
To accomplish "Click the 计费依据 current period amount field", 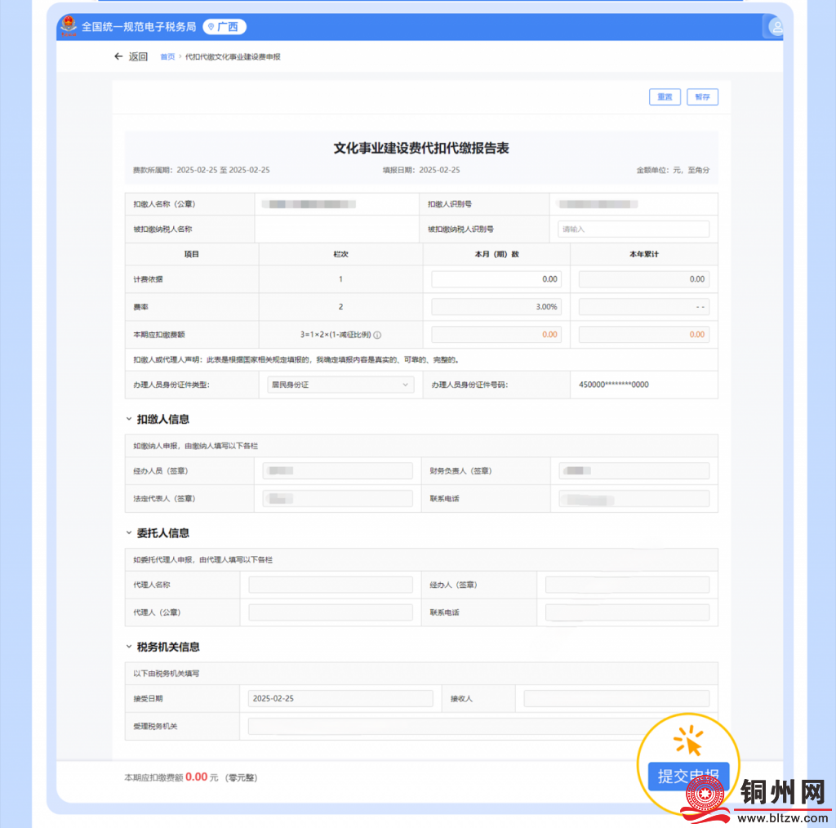I will click(496, 279).
